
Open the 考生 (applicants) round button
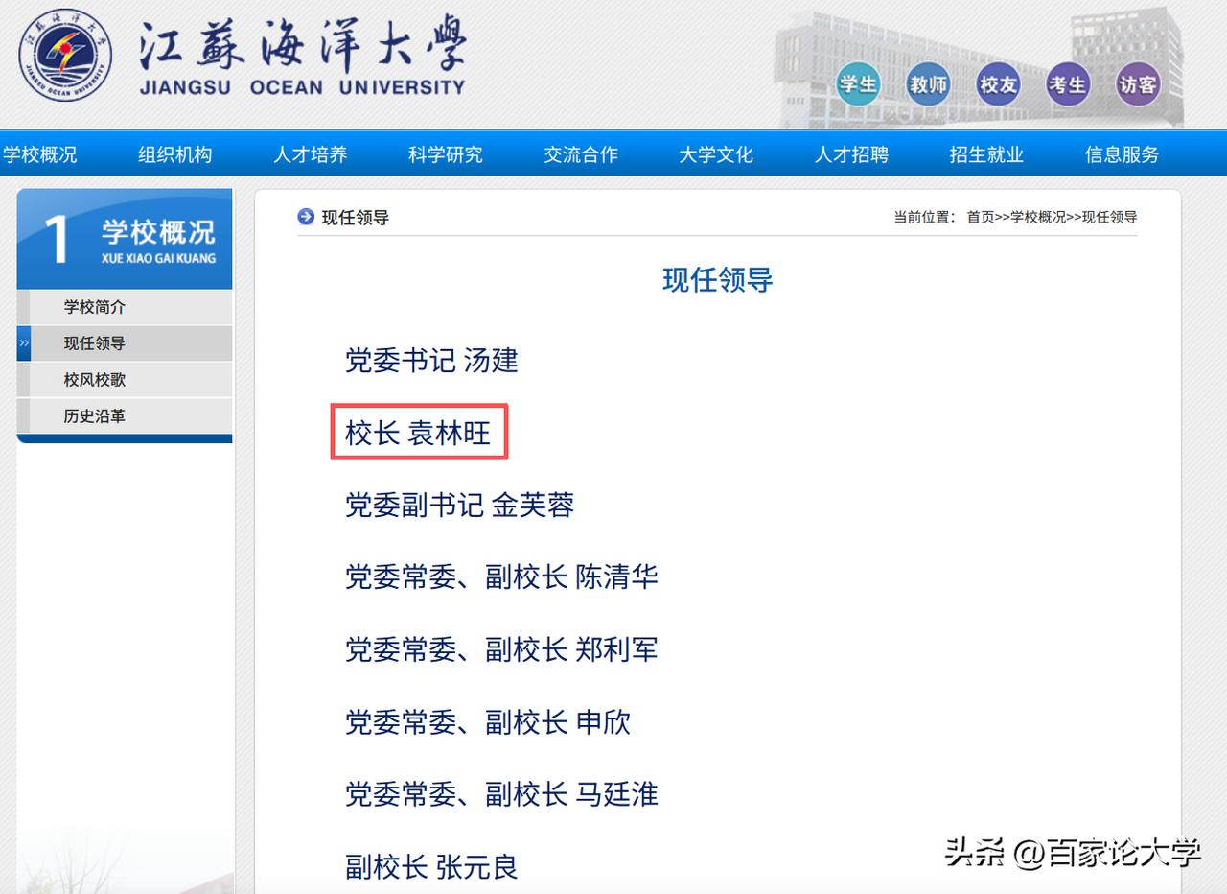click(x=1068, y=84)
